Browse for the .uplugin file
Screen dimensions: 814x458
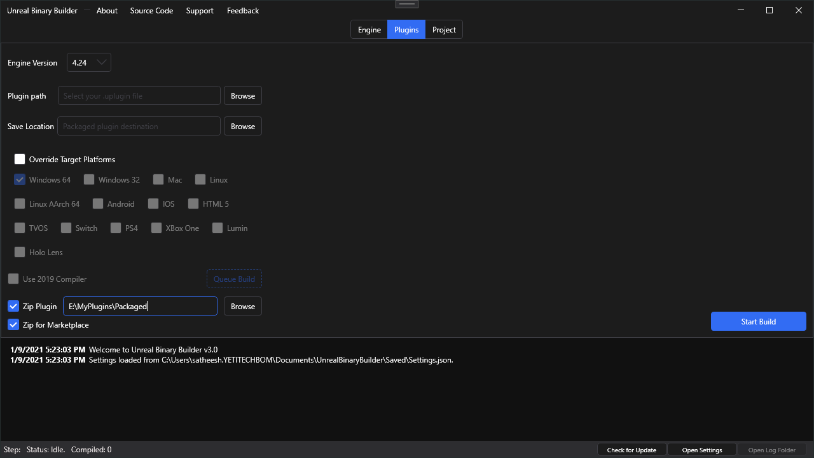tap(243, 95)
